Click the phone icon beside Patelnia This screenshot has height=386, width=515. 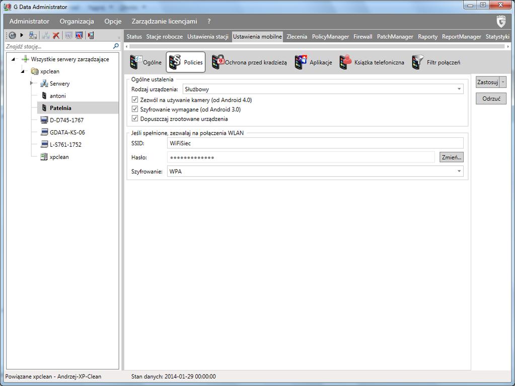[44, 108]
